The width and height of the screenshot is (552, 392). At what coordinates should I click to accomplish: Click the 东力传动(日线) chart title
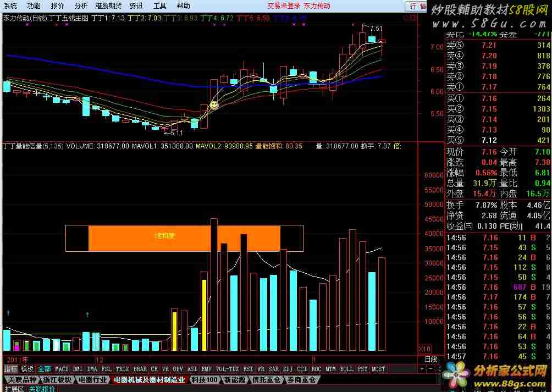(x=25, y=18)
